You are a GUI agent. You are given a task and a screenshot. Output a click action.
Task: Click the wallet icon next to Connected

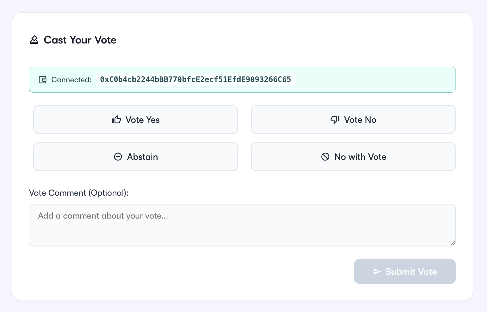click(x=43, y=80)
